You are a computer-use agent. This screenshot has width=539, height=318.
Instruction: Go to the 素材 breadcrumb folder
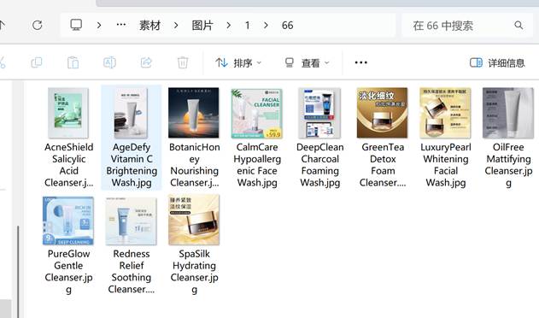click(149, 25)
